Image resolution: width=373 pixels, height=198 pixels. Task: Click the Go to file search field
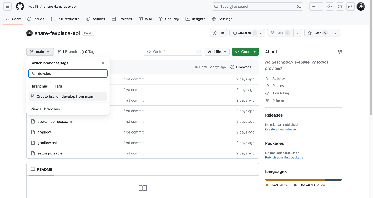click(x=173, y=52)
